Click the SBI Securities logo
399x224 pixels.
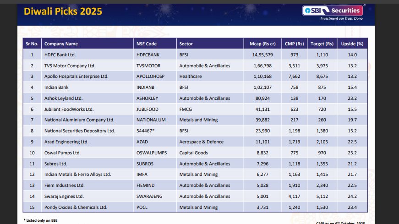coord(333,11)
